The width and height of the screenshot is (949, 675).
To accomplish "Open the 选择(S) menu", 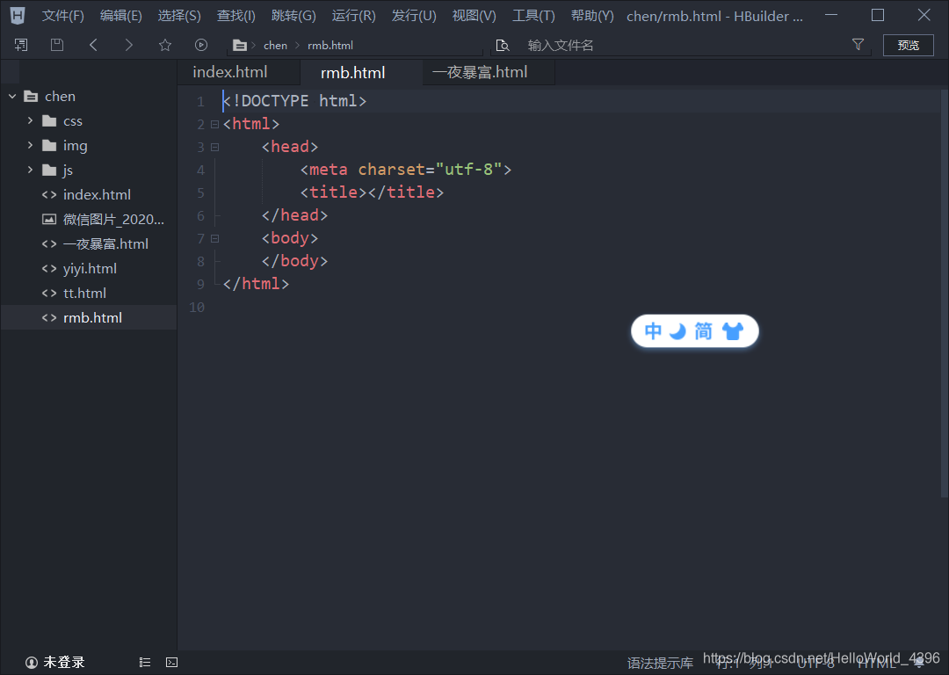I will click(x=179, y=16).
